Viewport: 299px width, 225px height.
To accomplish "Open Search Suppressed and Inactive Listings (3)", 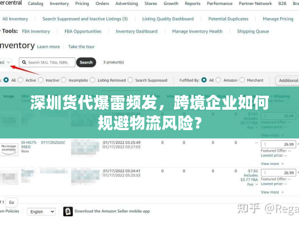I will point(85,19).
